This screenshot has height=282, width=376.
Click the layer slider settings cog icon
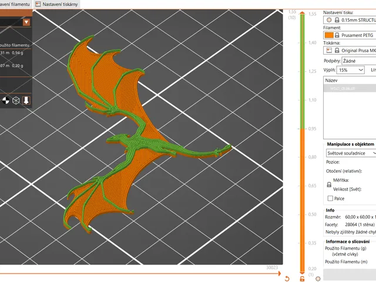(318, 278)
